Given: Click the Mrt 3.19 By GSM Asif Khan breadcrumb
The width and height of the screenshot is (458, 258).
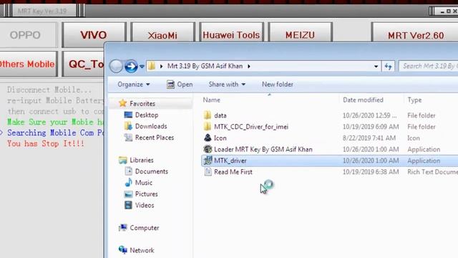Looking at the screenshot, I should tap(205, 66).
